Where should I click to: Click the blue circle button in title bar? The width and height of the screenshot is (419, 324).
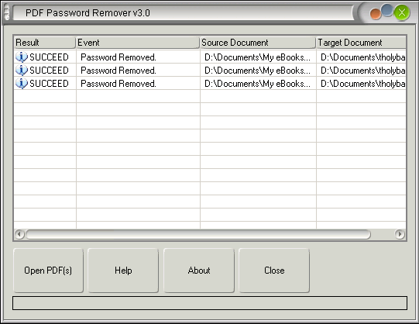point(386,10)
